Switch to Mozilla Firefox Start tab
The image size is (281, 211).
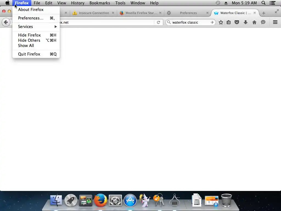(141, 13)
